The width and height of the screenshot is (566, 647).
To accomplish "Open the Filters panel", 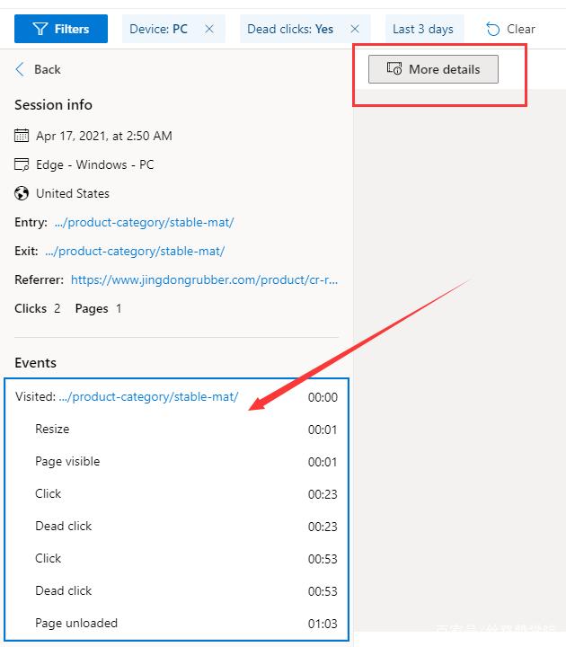I will click(61, 29).
